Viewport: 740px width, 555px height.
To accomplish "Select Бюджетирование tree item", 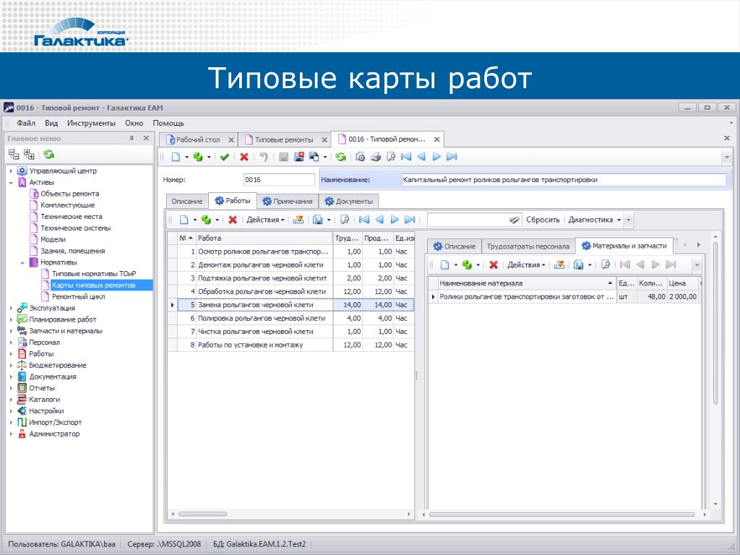I will (58, 365).
